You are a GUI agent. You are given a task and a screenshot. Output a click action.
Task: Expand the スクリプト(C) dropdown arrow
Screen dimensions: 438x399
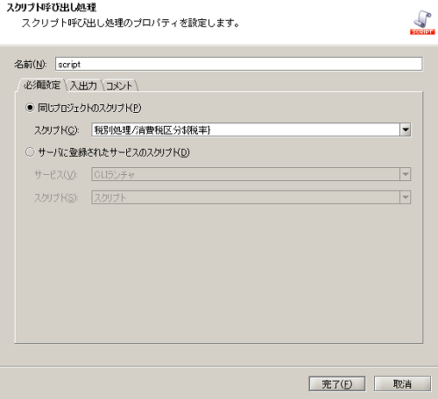coord(406,129)
